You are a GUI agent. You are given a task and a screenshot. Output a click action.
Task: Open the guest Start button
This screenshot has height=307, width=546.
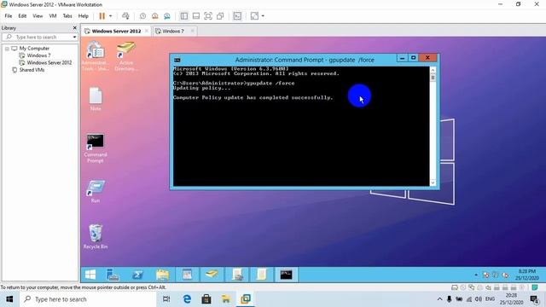[x=90, y=275]
